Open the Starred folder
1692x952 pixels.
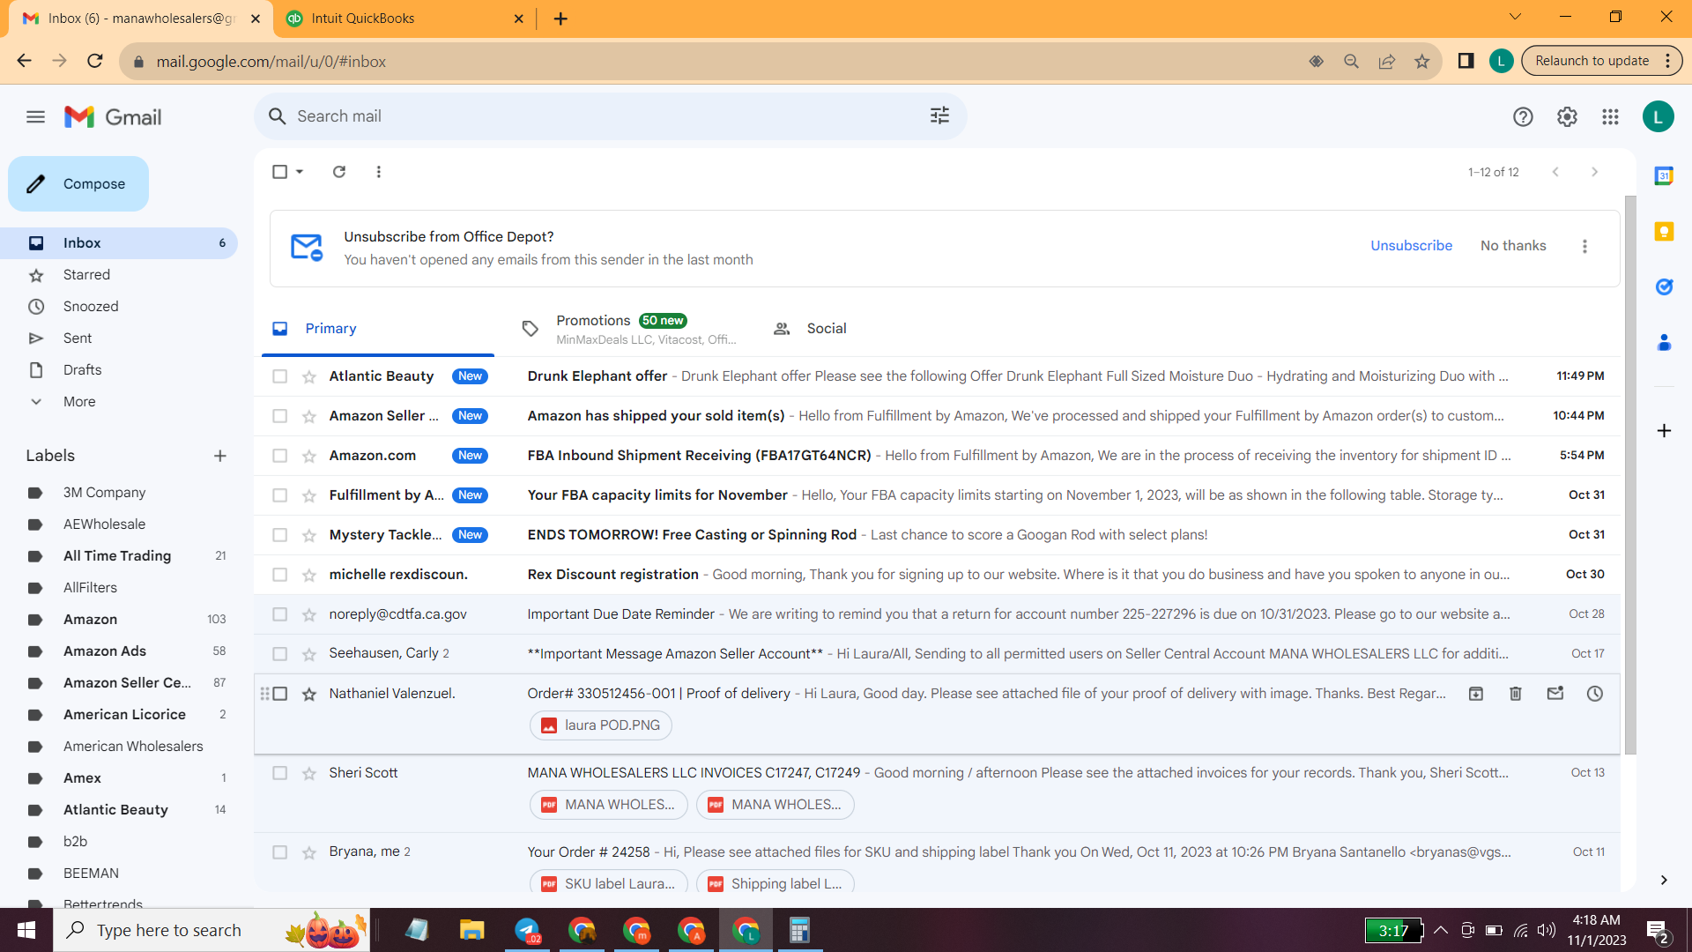[x=119, y=275]
